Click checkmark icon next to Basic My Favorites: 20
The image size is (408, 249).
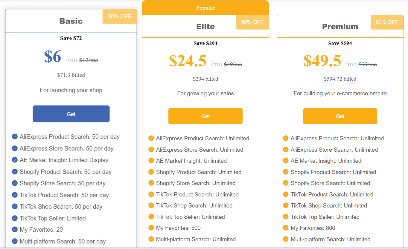(x=15, y=230)
